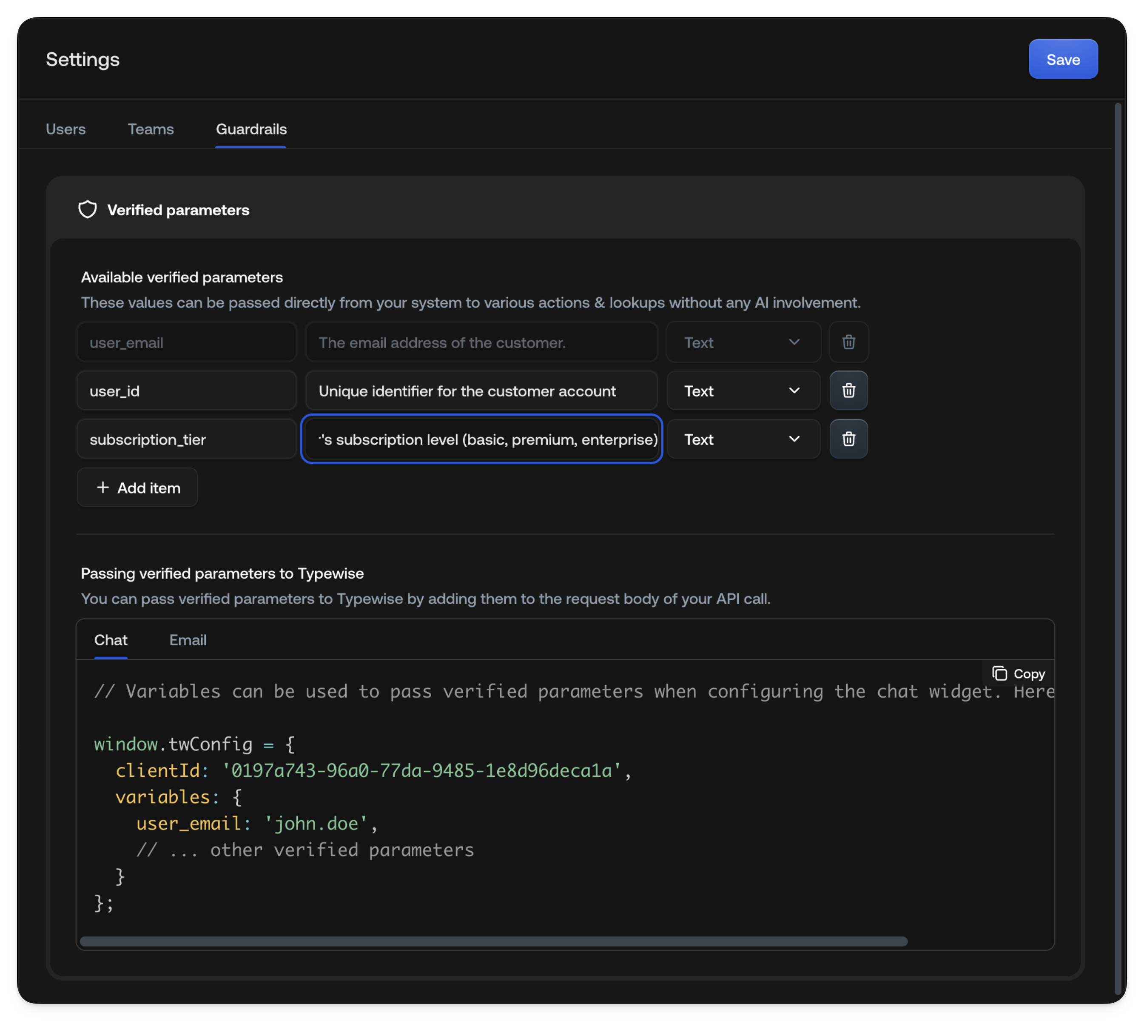Edit the subscription_tier description field
1144x1021 pixels.
tap(481, 439)
